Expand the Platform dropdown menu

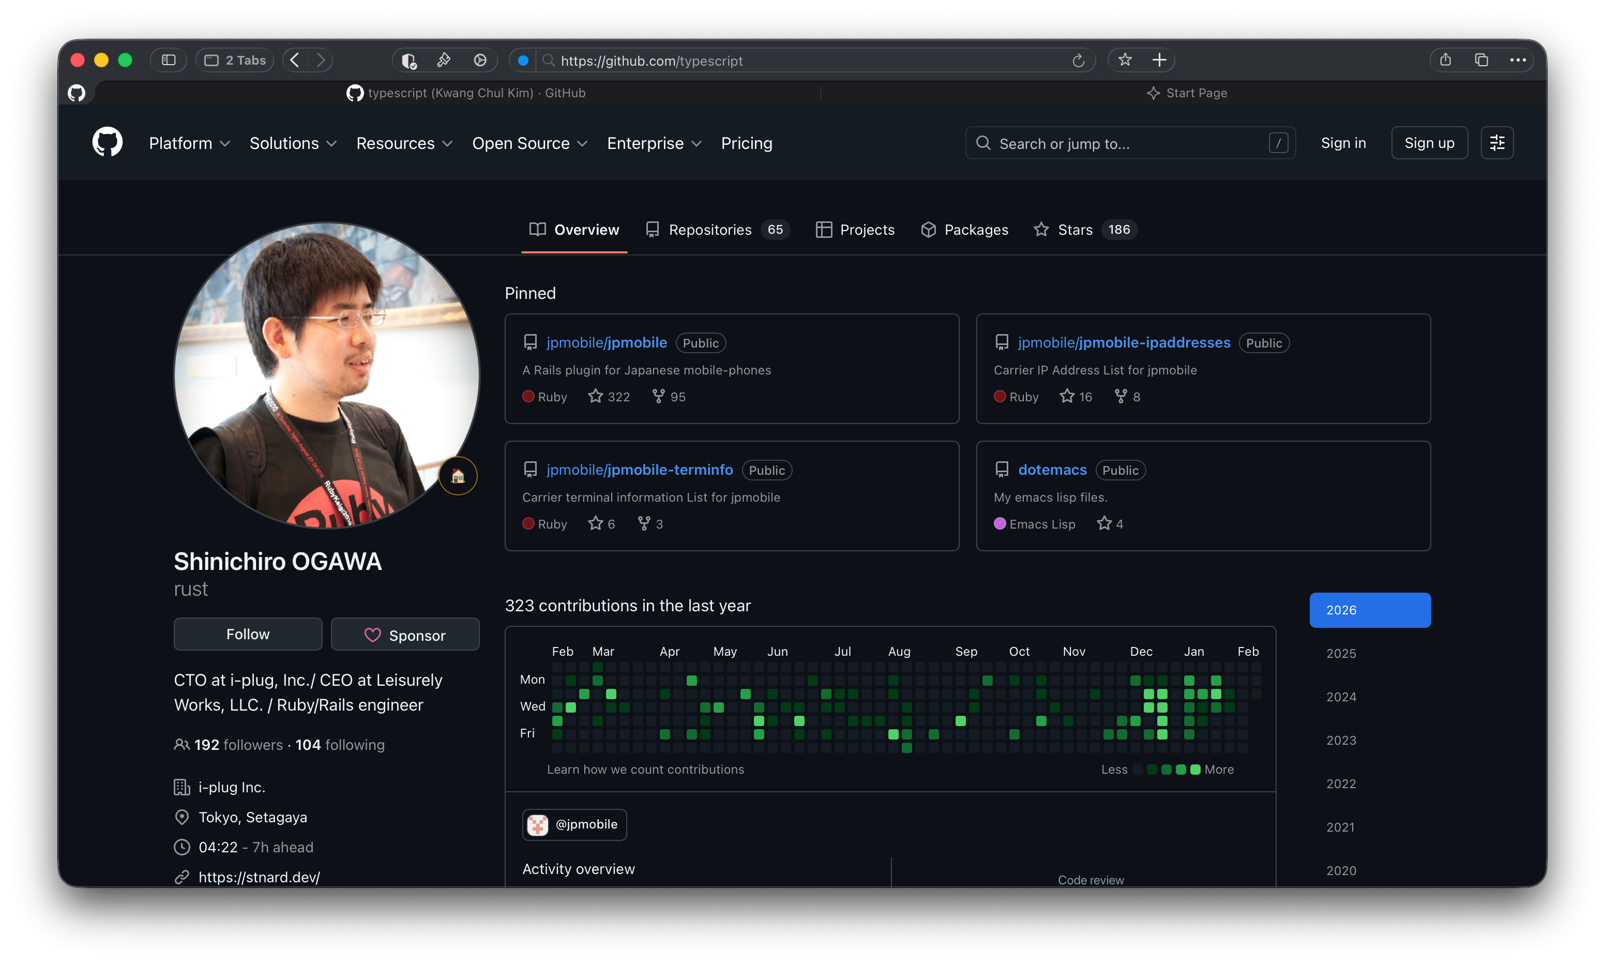pos(189,144)
